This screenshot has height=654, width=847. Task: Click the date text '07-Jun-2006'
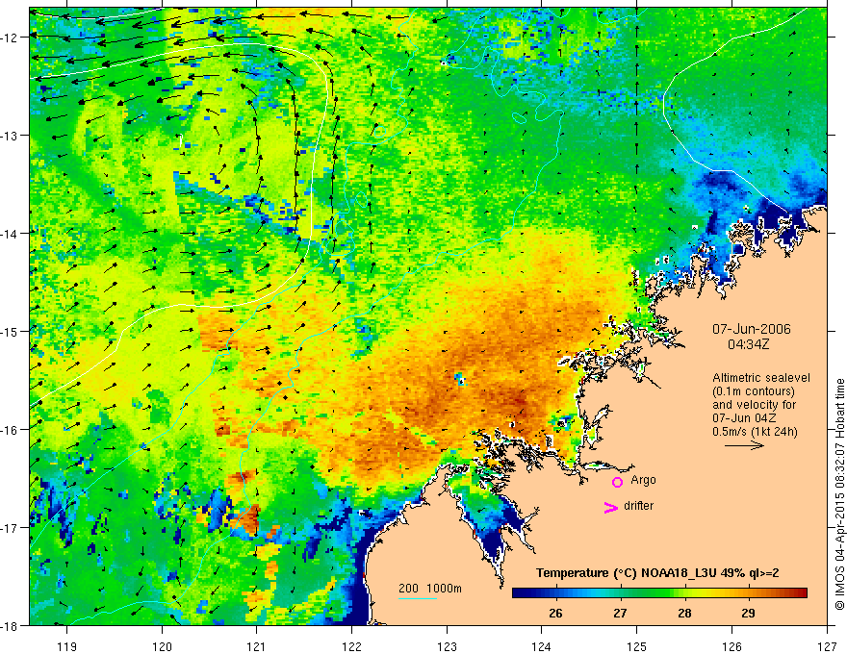pos(752,329)
